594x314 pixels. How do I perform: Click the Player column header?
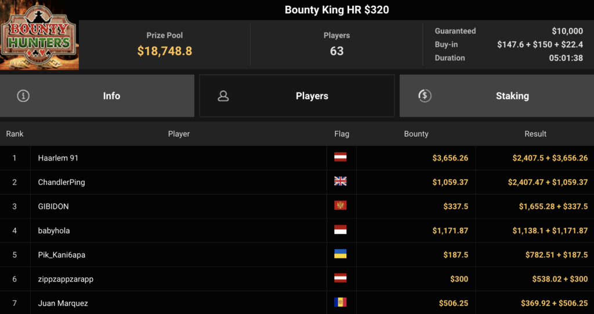tap(179, 134)
